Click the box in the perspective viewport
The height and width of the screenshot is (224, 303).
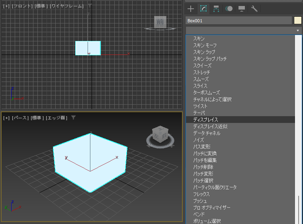(x=90, y=163)
